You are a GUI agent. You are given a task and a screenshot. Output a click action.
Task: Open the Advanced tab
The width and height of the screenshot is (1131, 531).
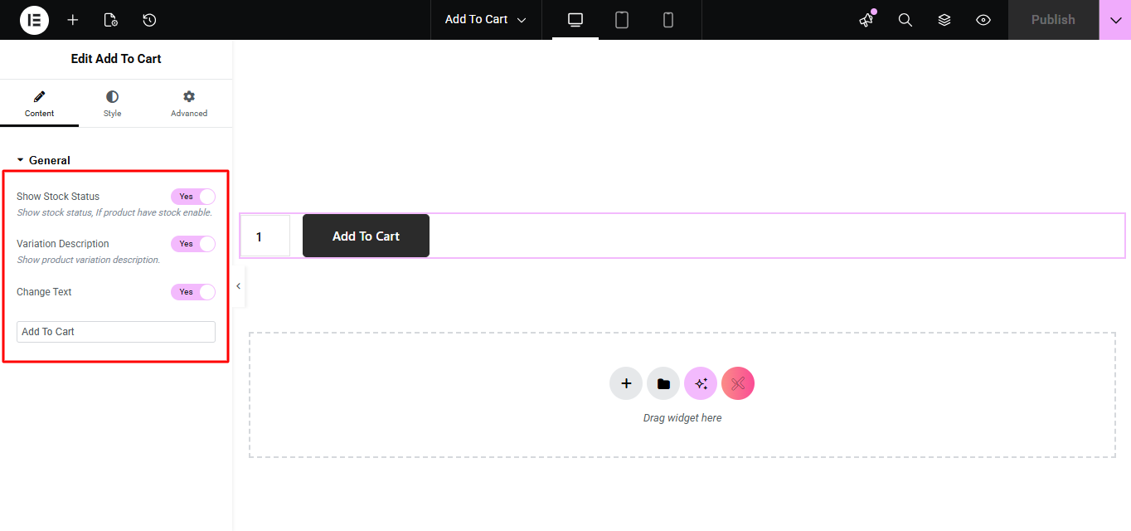click(189, 104)
